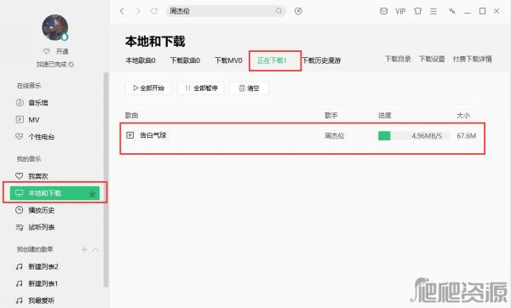Viewport: 511px width, 308px height.
Task: Click the sidebar vertical scrollbar
Action: coord(106,180)
